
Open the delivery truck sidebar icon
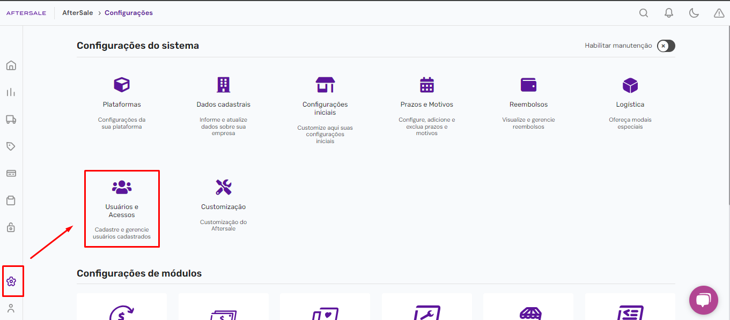(x=11, y=119)
